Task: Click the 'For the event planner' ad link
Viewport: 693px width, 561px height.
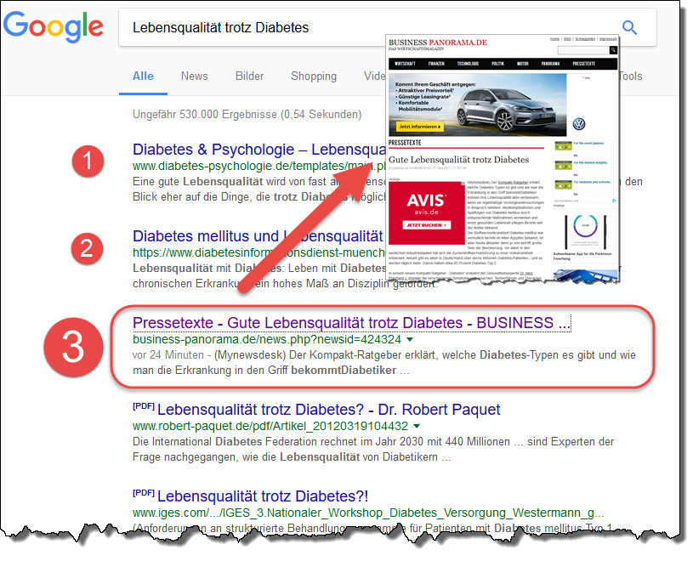Action: [589, 143]
